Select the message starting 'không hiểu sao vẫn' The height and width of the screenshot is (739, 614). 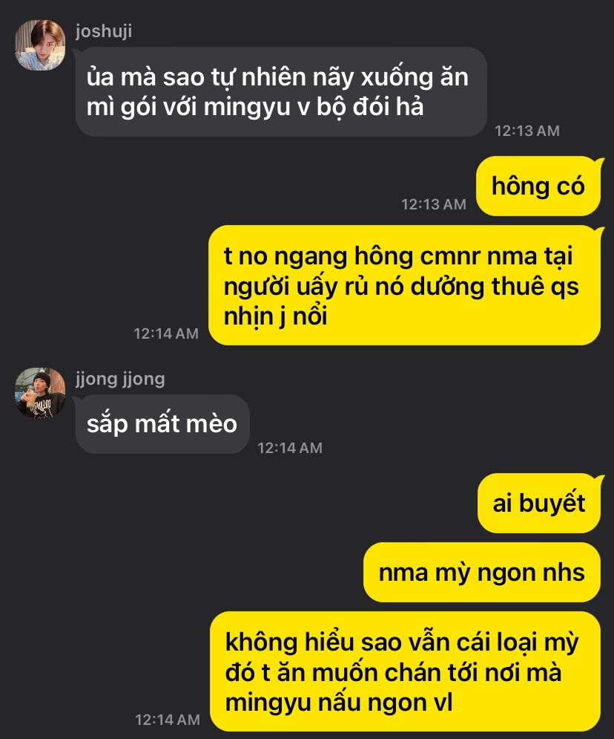405,672
